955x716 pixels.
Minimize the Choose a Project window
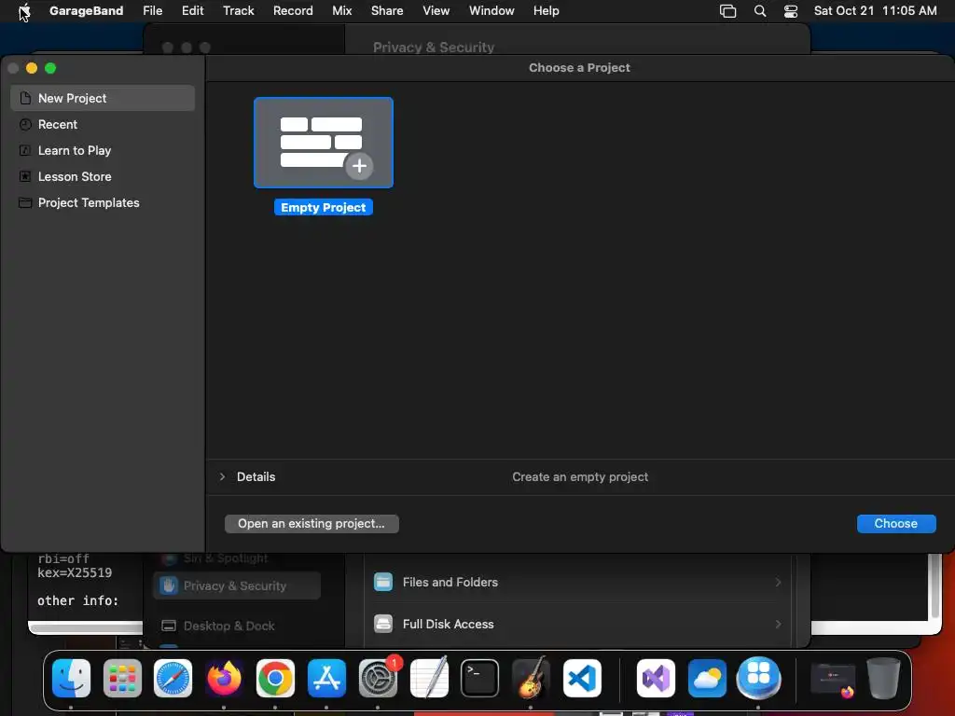[x=32, y=68]
